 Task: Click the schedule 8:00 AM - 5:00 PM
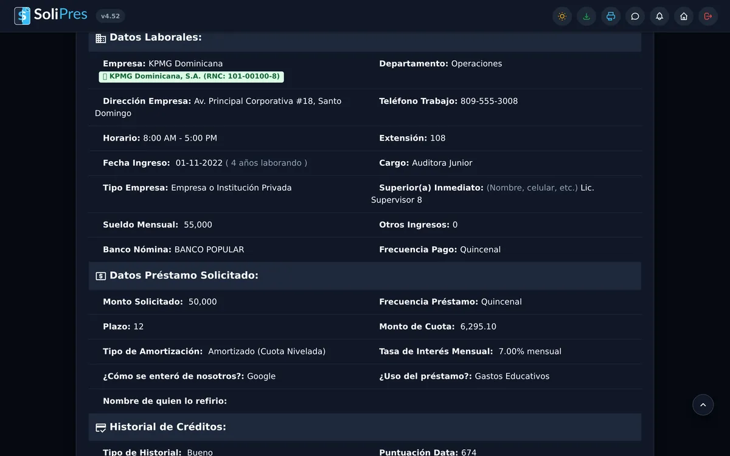pos(180,139)
